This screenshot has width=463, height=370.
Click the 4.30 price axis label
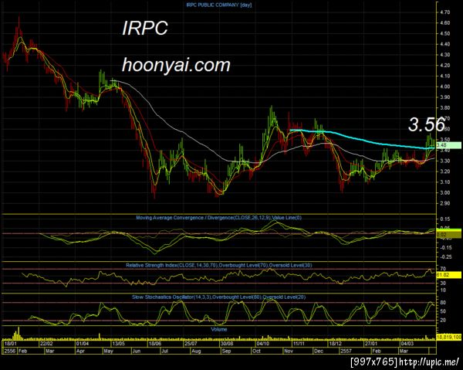click(x=444, y=55)
